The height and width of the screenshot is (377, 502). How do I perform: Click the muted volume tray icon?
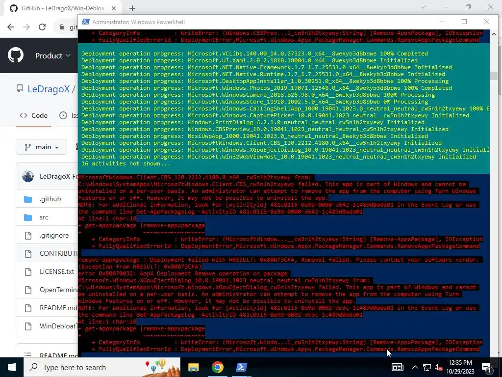coord(439,367)
